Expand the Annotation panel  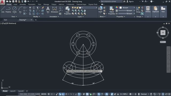coord(54,17)
